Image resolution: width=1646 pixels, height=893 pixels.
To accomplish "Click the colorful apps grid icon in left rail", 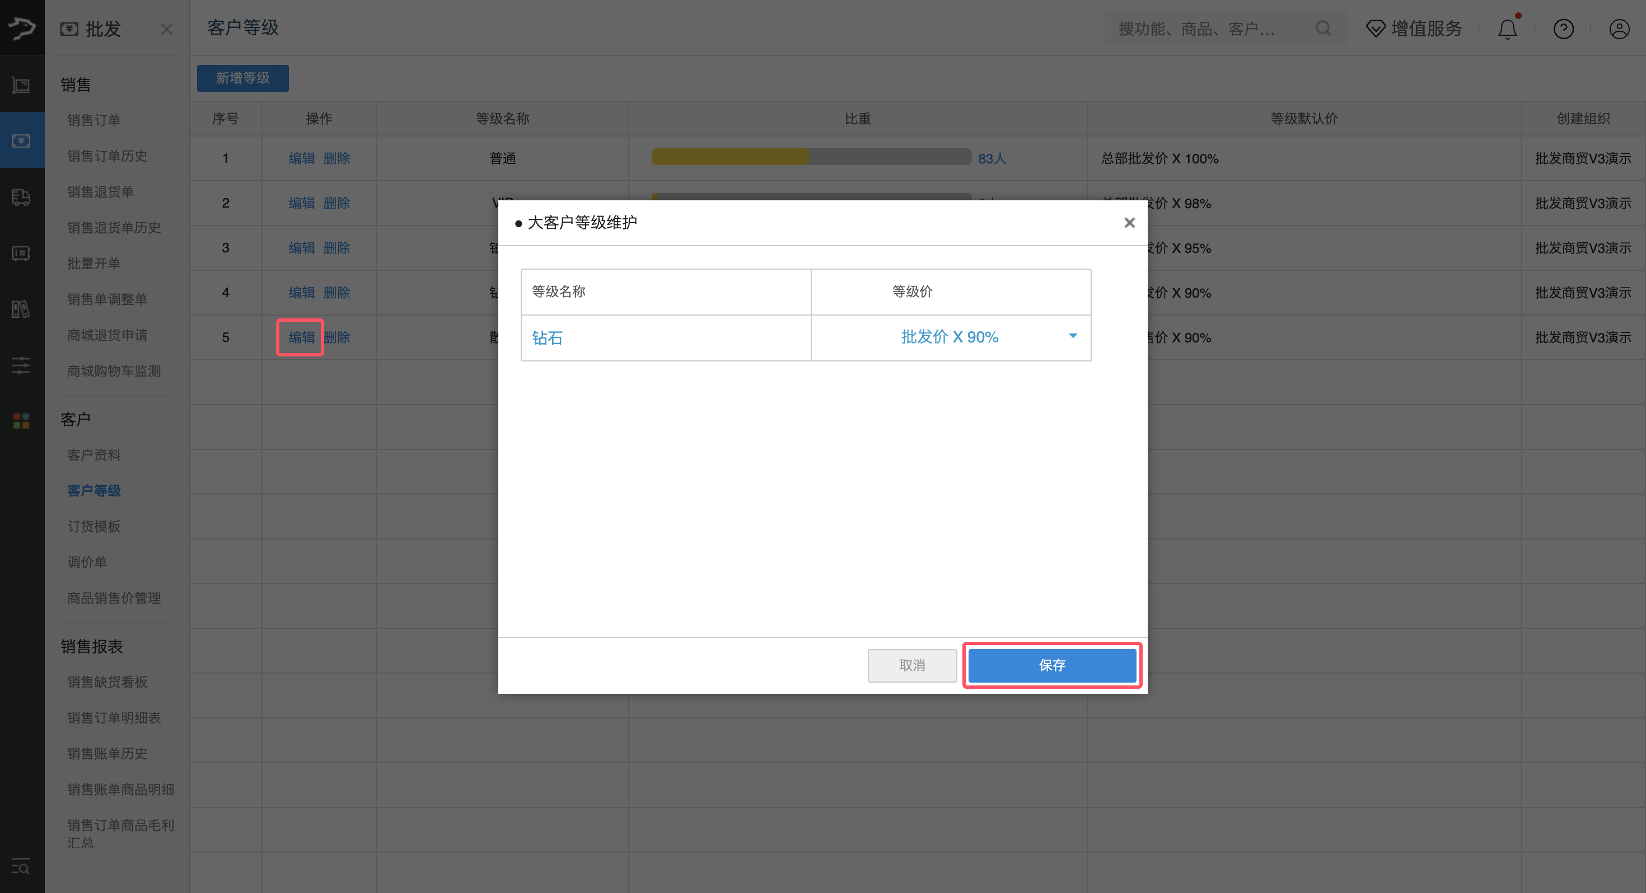I will [x=21, y=420].
